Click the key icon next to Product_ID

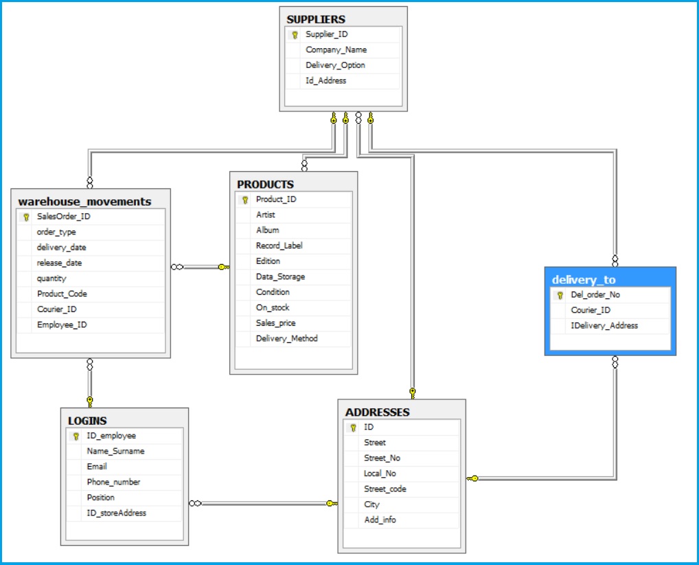click(x=245, y=199)
